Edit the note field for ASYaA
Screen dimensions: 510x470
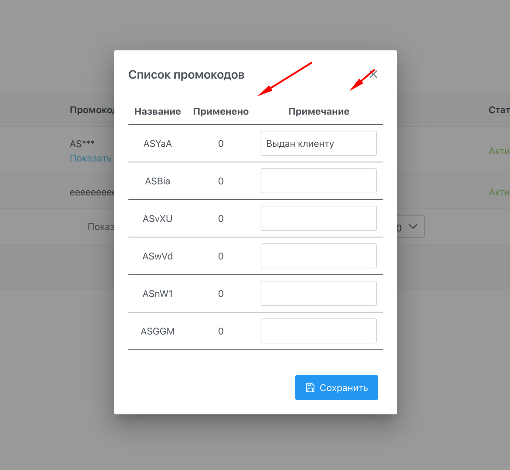(318, 143)
